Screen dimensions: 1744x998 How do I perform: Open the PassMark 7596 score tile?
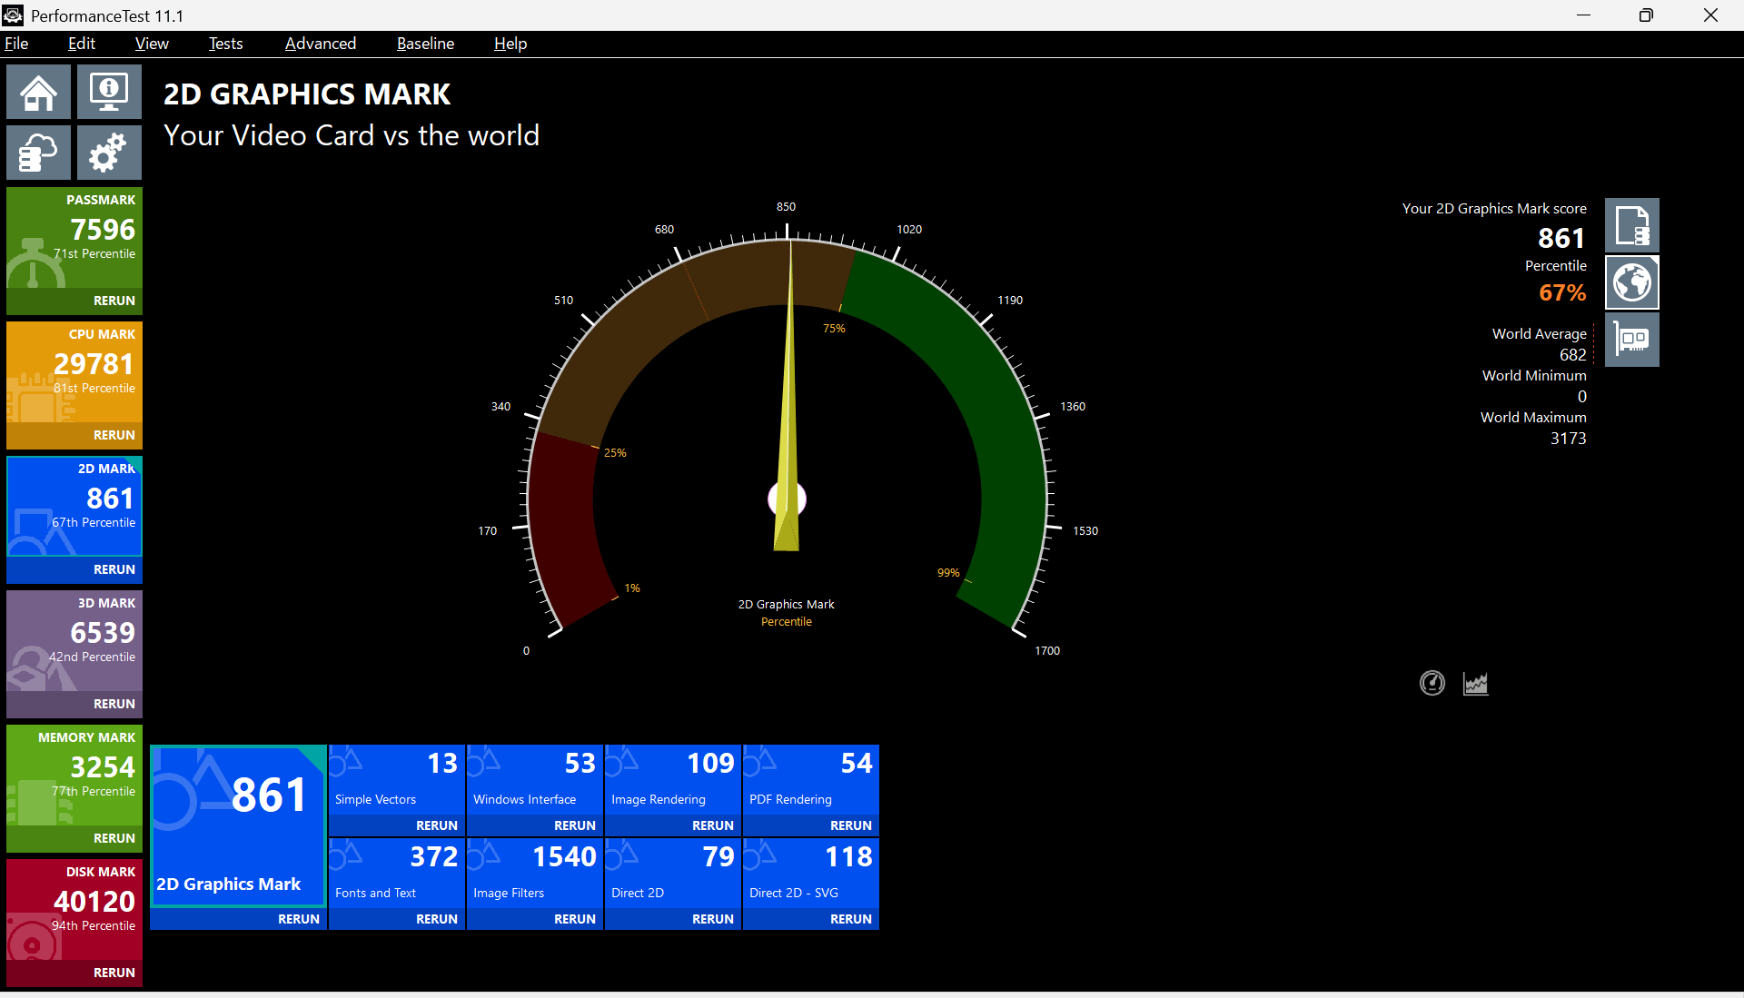(x=74, y=238)
